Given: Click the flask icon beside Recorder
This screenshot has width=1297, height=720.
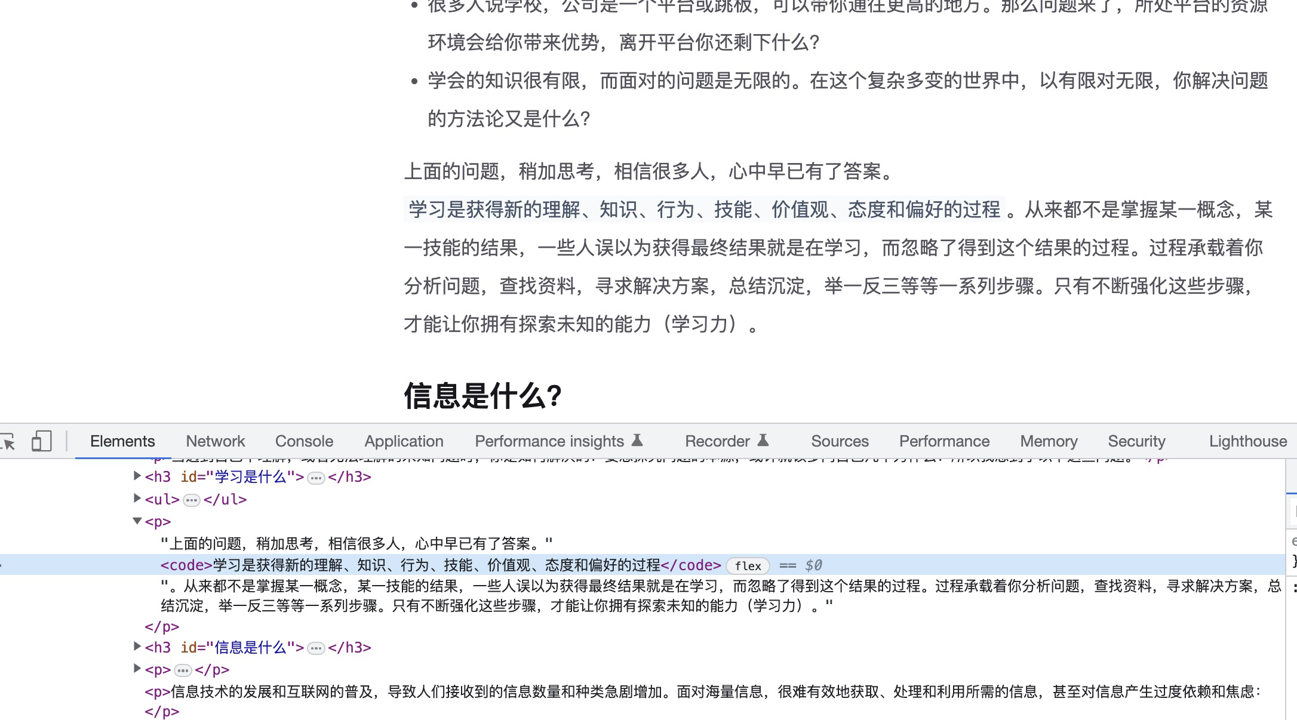Looking at the screenshot, I should (763, 440).
